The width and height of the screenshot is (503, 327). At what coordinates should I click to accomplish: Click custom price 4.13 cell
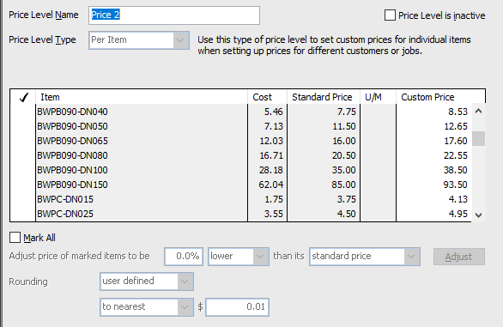(x=434, y=199)
